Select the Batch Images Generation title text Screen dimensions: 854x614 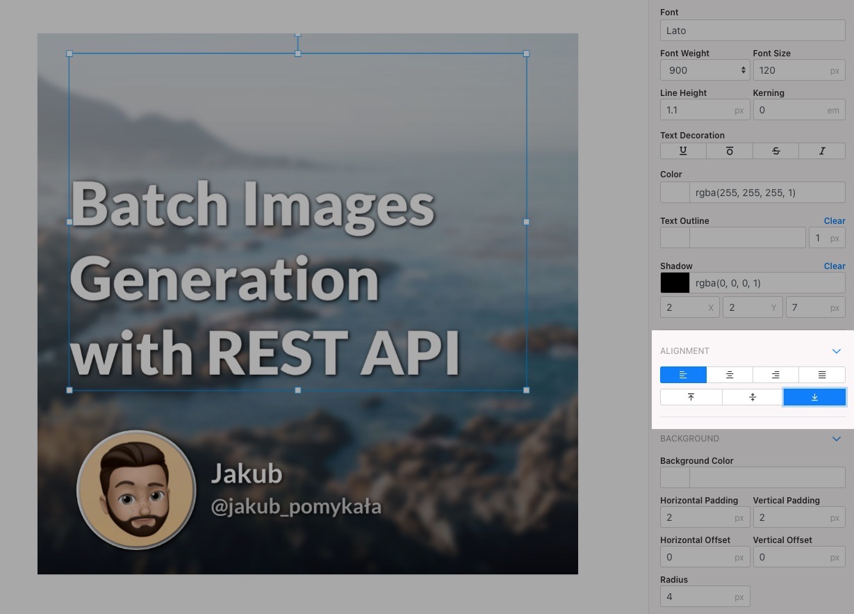265,278
